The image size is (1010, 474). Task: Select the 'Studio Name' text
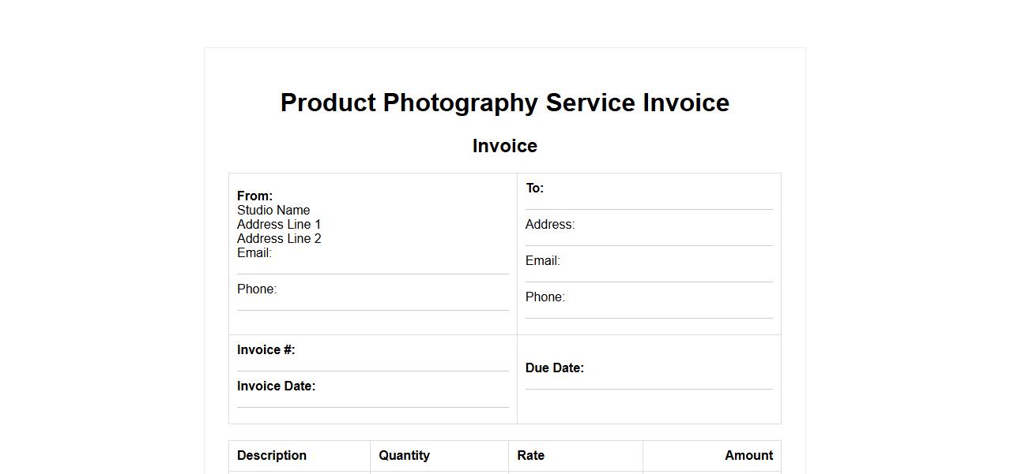point(273,210)
